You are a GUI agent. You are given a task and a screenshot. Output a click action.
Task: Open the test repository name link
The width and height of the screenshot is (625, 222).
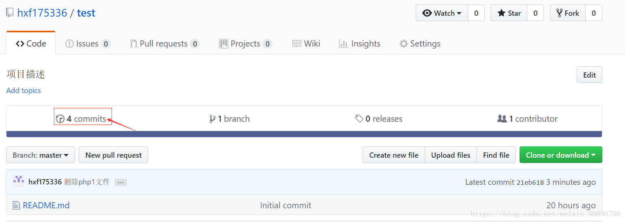86,13
